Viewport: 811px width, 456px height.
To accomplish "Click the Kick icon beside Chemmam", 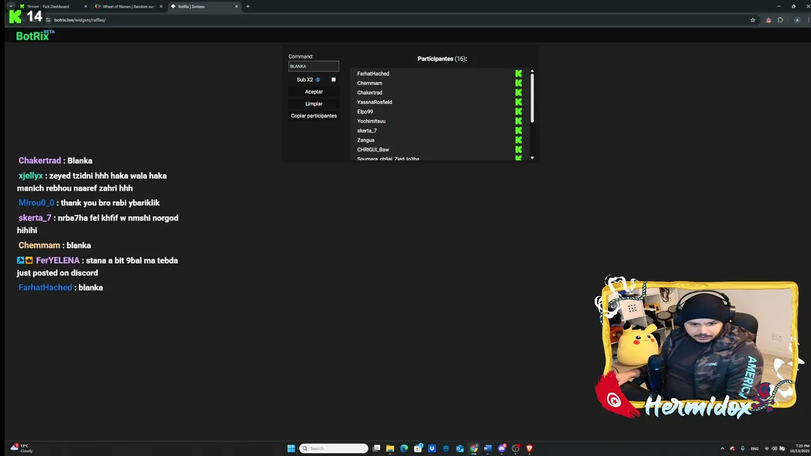I will pos(518,83).
